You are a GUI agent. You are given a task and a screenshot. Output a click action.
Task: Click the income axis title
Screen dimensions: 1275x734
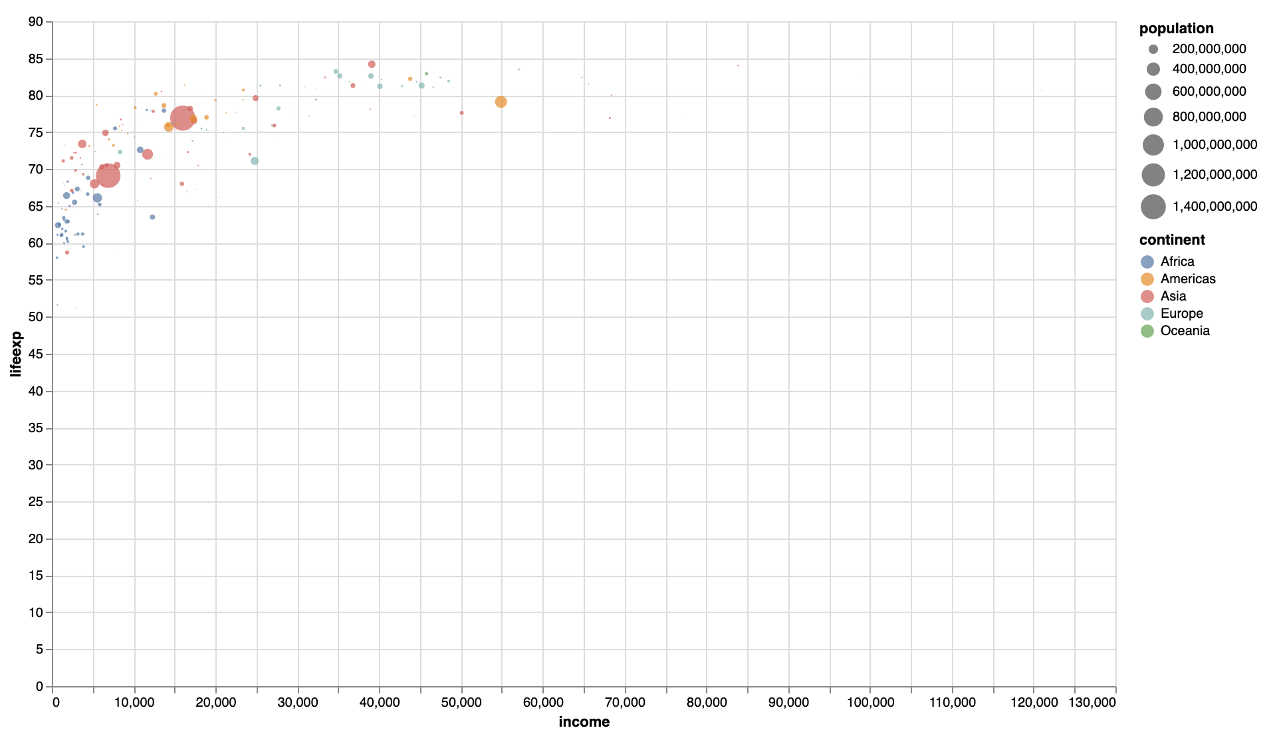tap(584, 721)
